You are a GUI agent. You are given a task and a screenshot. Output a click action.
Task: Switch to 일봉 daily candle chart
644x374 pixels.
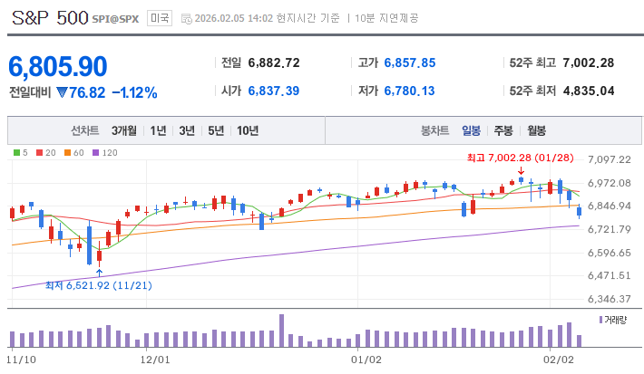point(471,130)
